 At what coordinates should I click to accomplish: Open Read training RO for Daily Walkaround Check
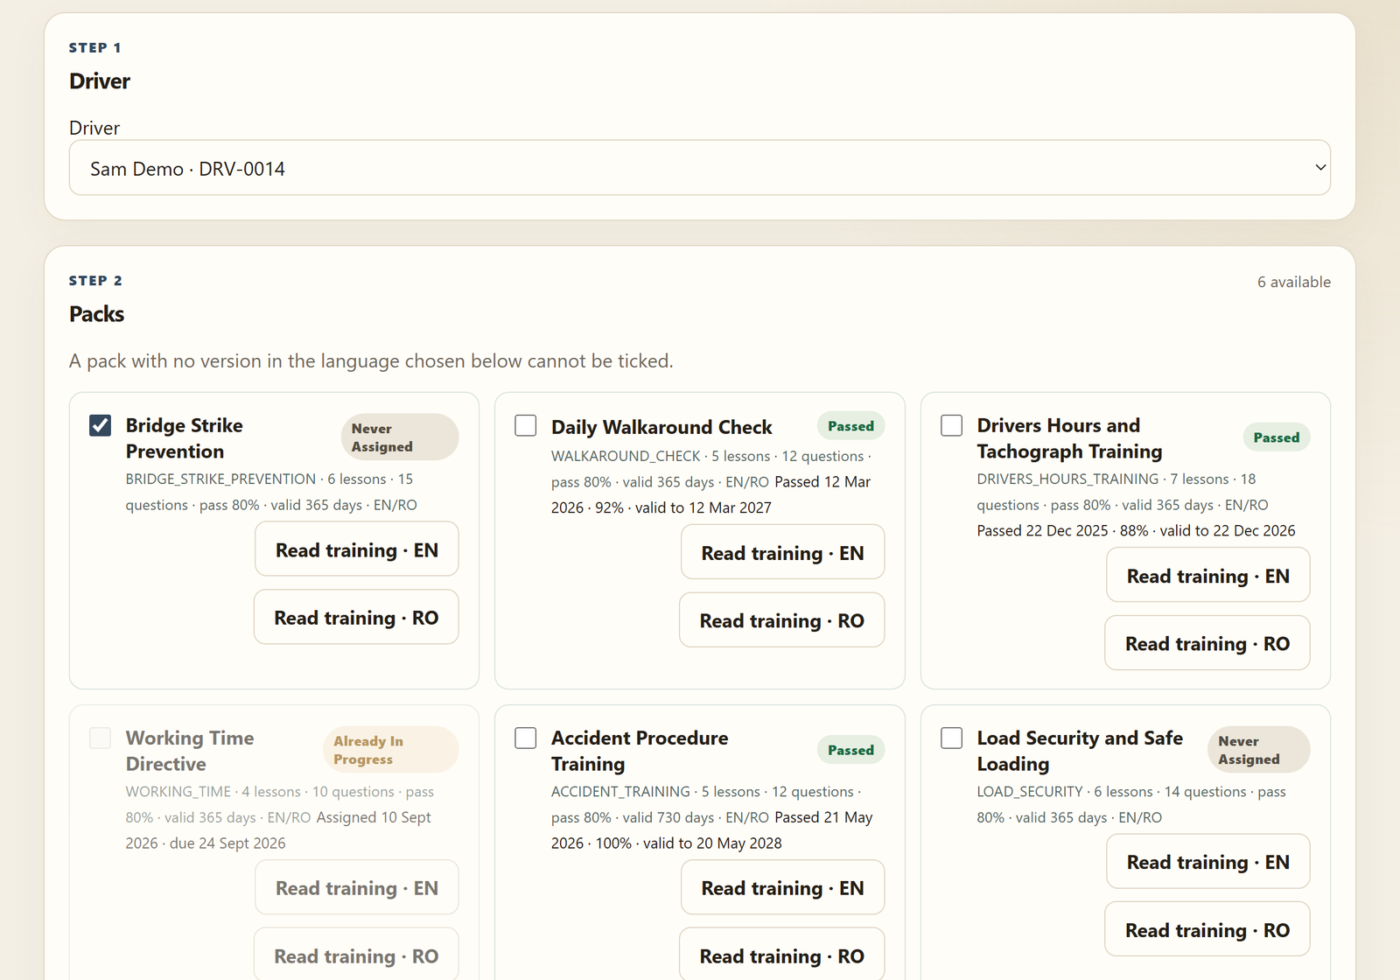click(x=782, y=620)
